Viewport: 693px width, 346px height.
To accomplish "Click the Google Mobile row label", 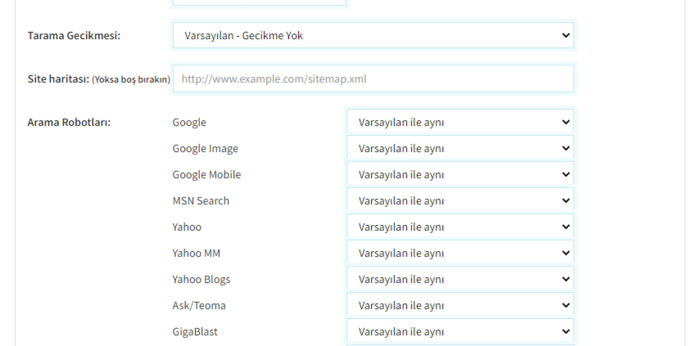I will click(x=207, y=175).
